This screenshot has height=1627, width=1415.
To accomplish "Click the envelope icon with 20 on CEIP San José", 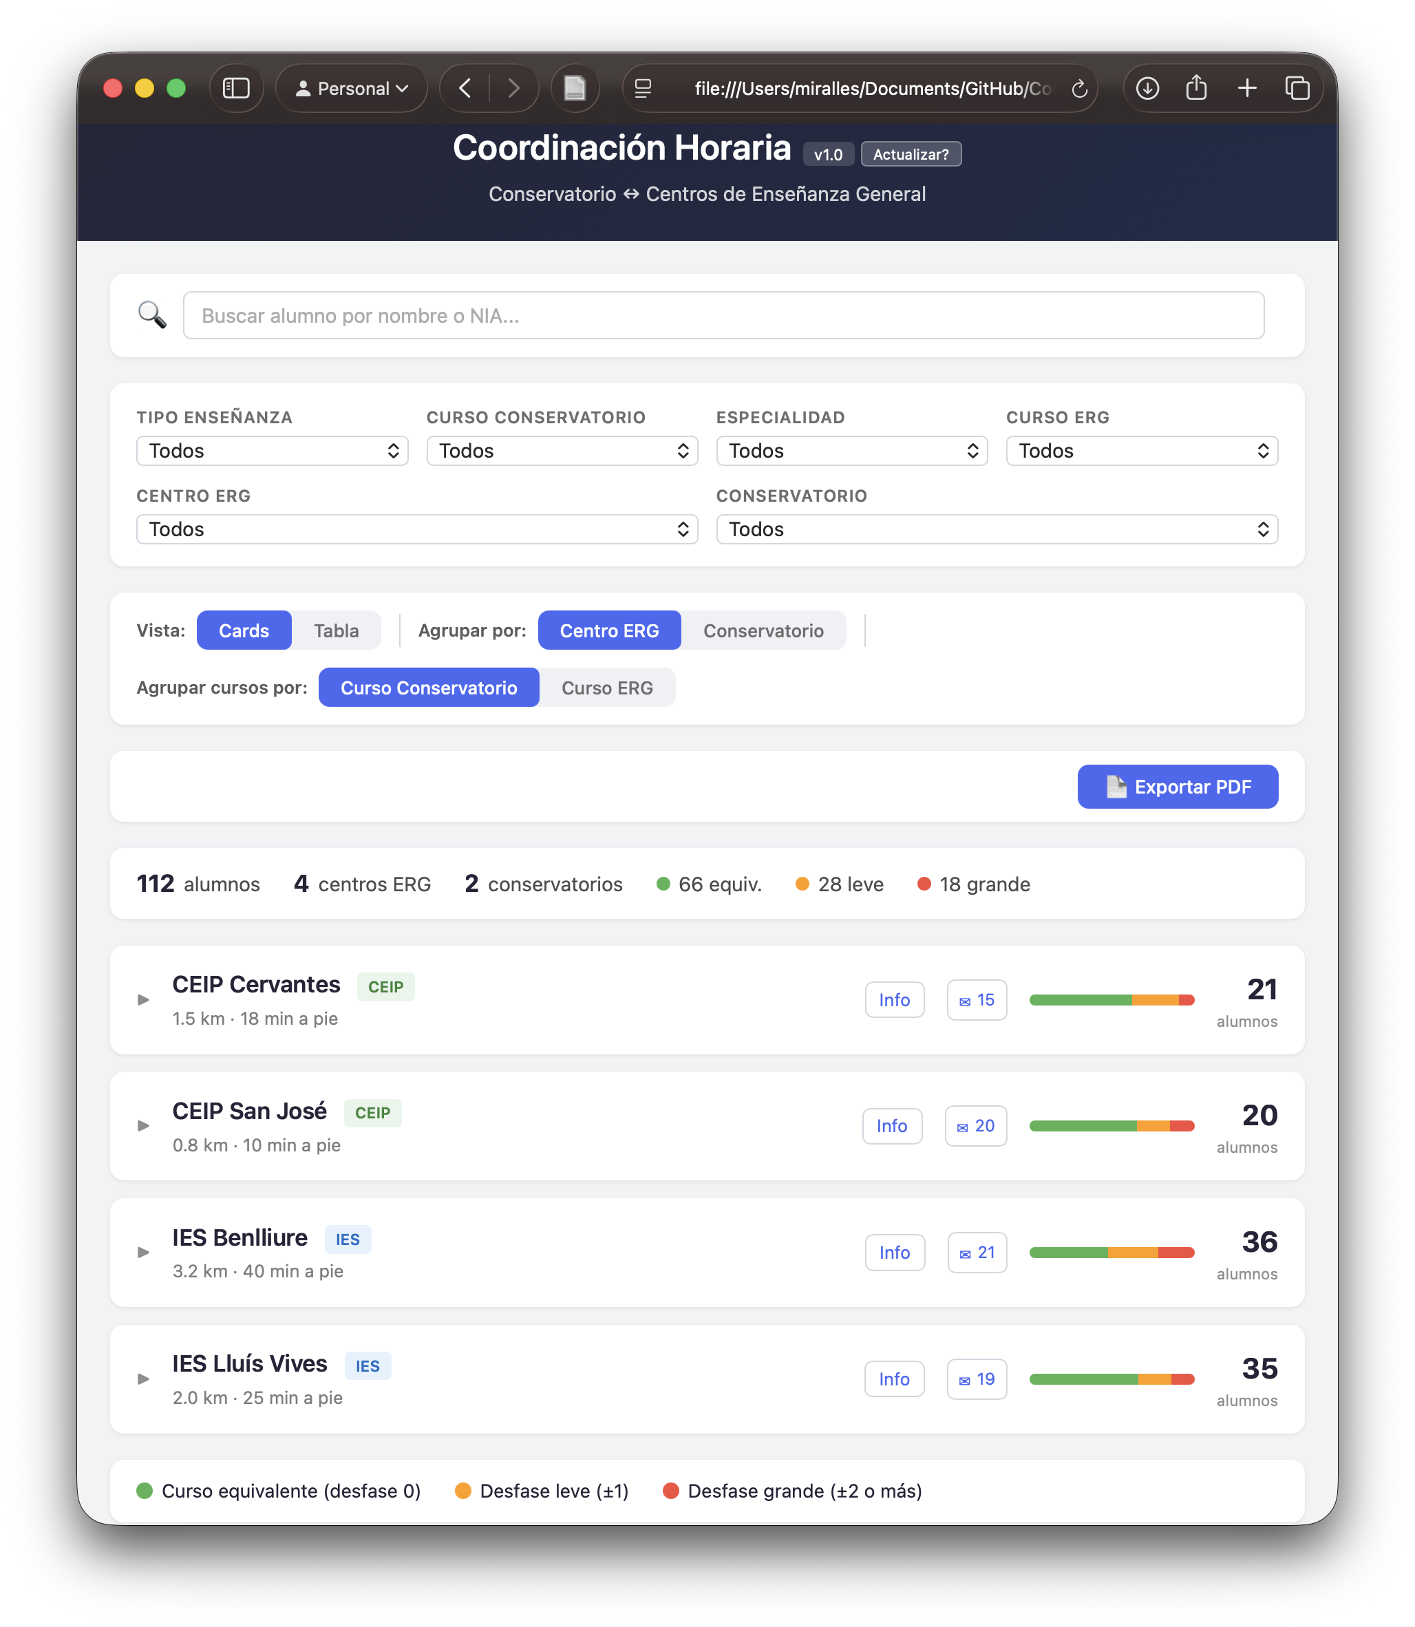I will pyautogui.click(x=976, y=1126).
